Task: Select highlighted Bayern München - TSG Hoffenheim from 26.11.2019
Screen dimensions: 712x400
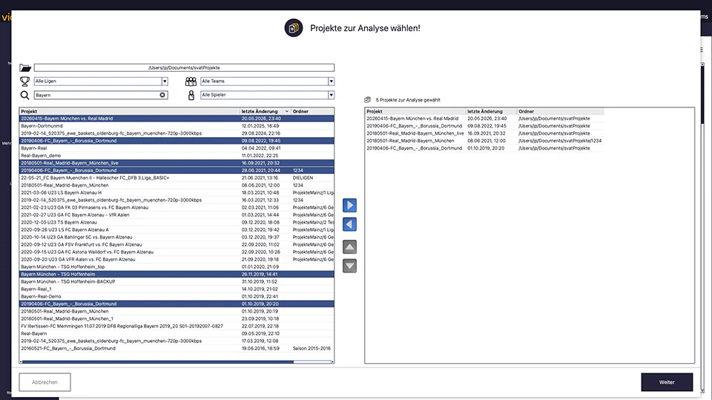Action: click(x=177, y=274)
